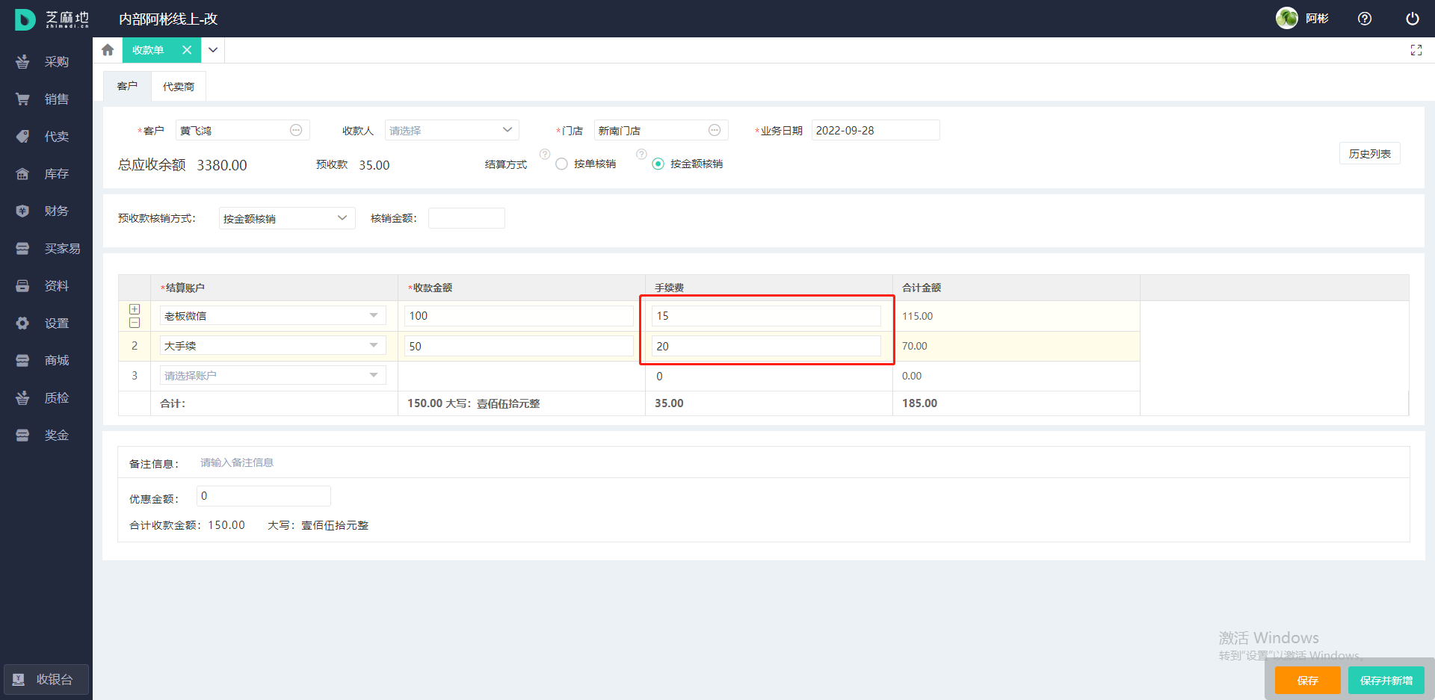Image resolution: width=1435 pixels, height=700 pixels.
Task: Open the help question mark icon
Action: pos(1365,19)
